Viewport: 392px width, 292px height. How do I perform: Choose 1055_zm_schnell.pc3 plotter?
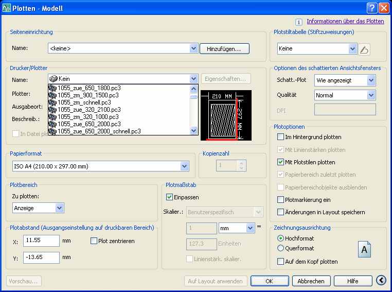[x=119, y=102]
